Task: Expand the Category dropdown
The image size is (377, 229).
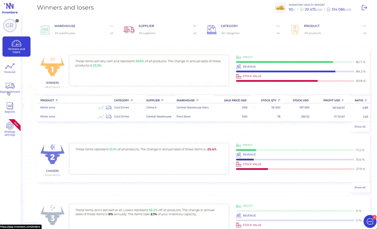Action: tap(278, 33)
